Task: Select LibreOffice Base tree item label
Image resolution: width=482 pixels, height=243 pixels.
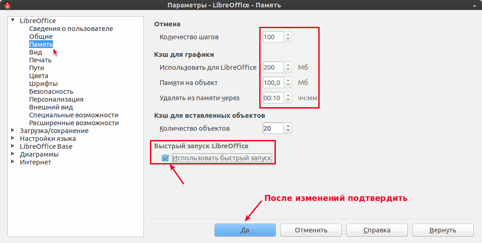Action: click(46, 146)
